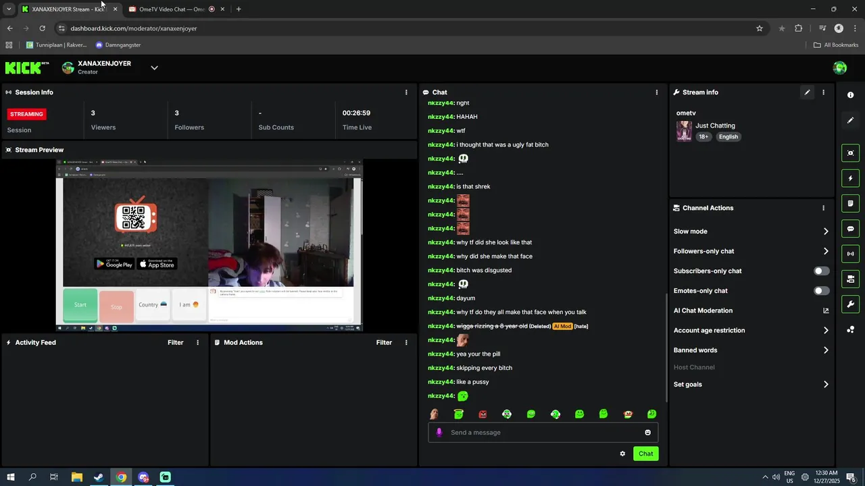
Task: Open File Explorer from taskbar
Action: click(76, 477)
